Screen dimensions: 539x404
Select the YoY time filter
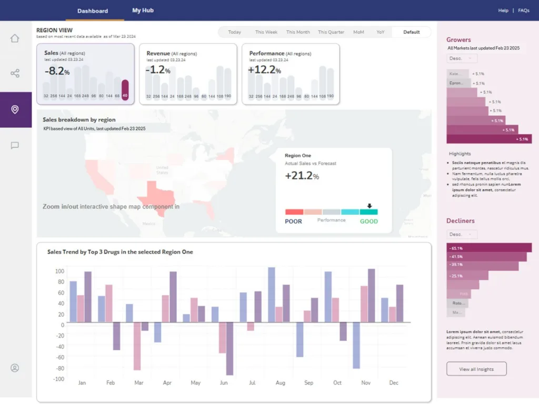click(380, 32)
